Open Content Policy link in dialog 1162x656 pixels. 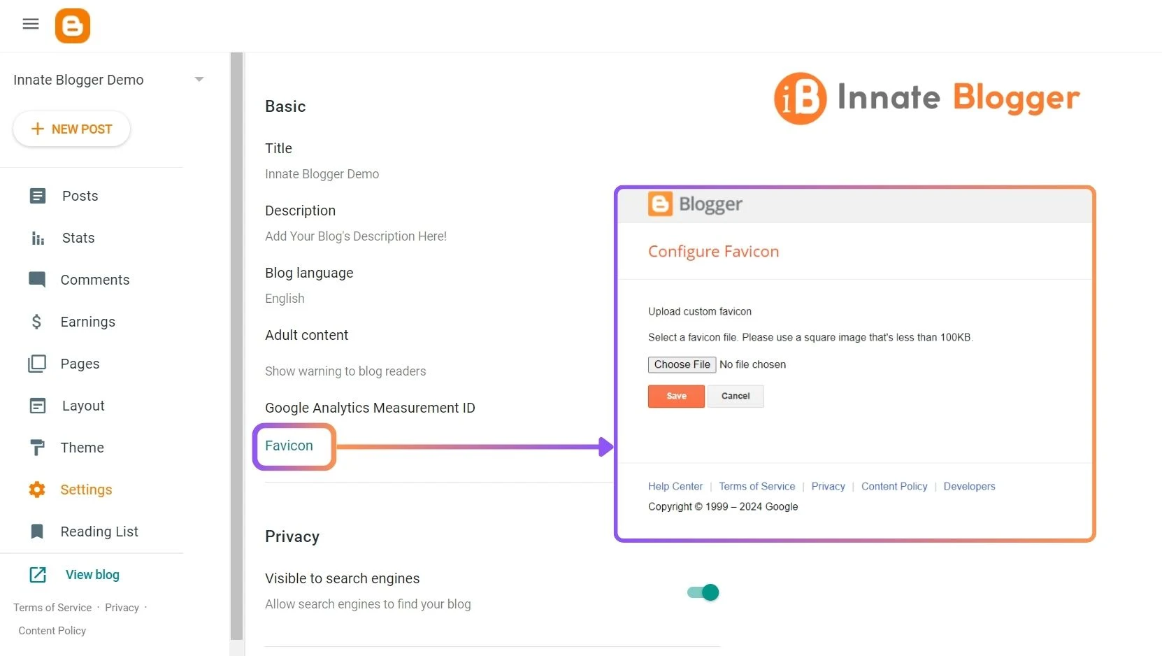894,486
